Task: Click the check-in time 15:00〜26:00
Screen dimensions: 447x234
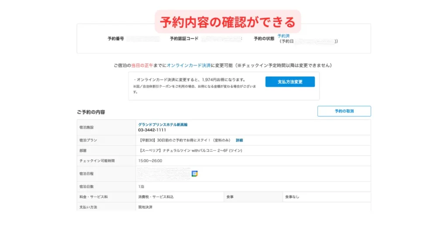Action: click(x=150, y=160)
